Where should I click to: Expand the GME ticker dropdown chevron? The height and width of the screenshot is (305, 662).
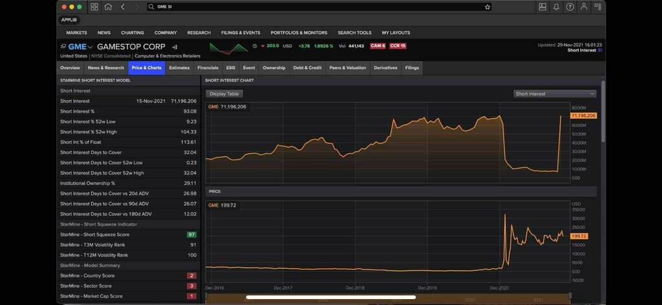(x=90, y=47)
